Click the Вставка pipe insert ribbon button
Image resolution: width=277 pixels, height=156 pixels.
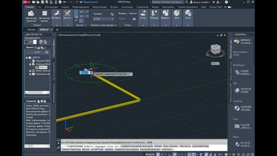57,15
